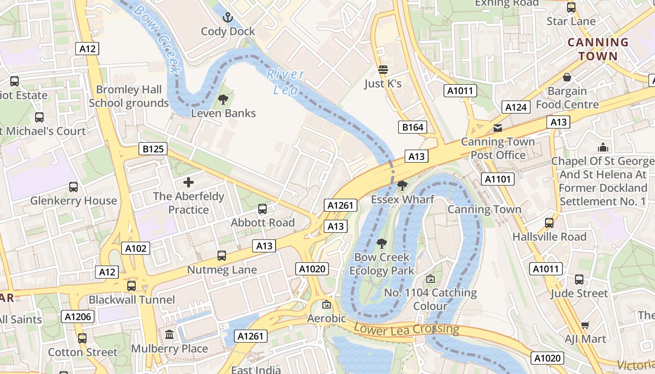Select the Essex Wharf tree icon
655x374 pixels.
tap(402, 186)
